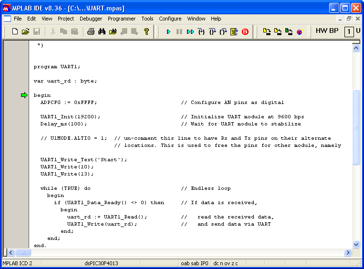Click the 'uart_rd := UART1_Read();' line
364x269 pixels.
[x=107, y=217]
